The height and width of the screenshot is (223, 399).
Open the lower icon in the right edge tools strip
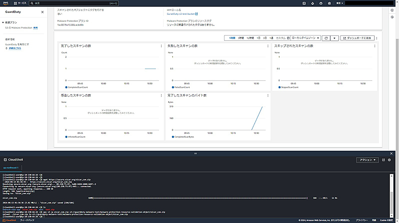pyautogui.click(x=392, y=17)
